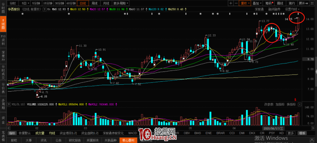This screenshot has height=143, width=317.
Task: Select the 资金博弈[L2] indicator
Action: click(x=68, y=133)
